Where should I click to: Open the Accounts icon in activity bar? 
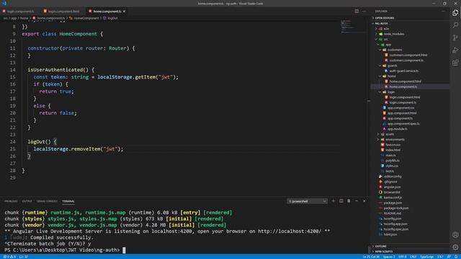coord(455,235)
